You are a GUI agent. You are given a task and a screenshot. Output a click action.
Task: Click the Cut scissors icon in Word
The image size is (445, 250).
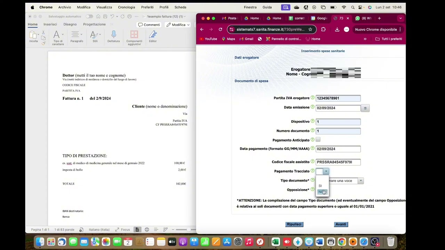pyautogui.click(x=43, y=33)
